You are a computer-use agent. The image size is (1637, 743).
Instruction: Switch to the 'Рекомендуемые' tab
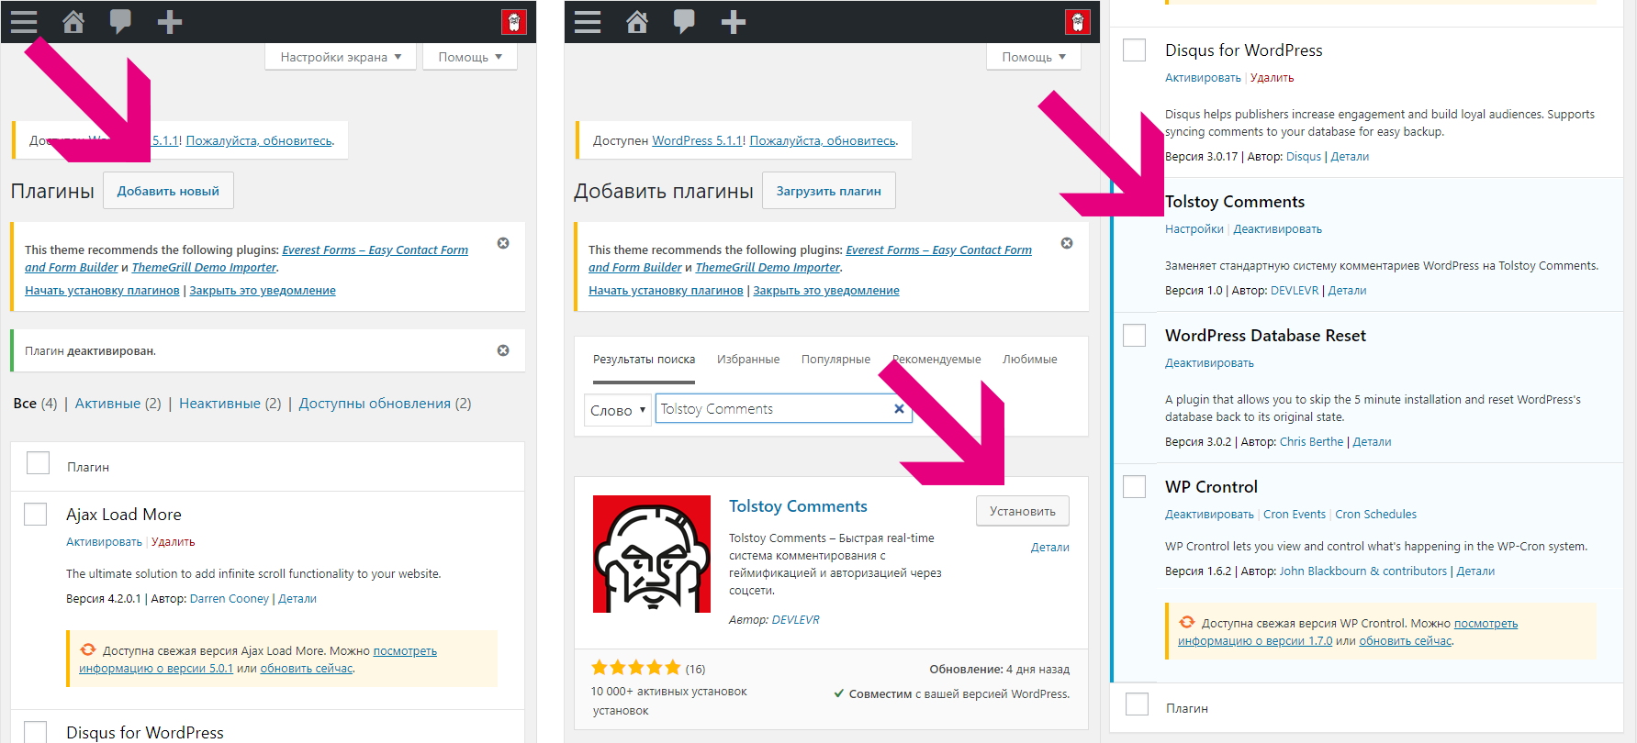pyautogui.click(x=936, y=360)
